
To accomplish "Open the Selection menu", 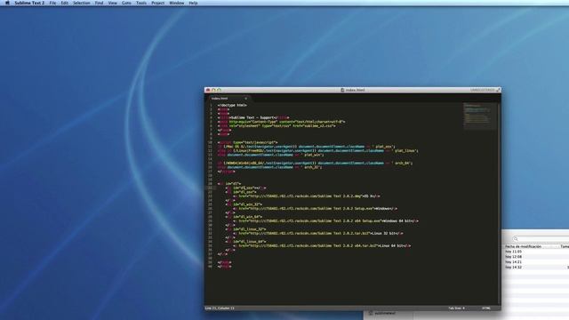I will [x=82, y=3].
